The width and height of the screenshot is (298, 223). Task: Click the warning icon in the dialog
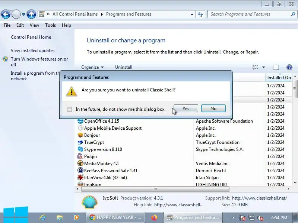[x=72, y=91]
